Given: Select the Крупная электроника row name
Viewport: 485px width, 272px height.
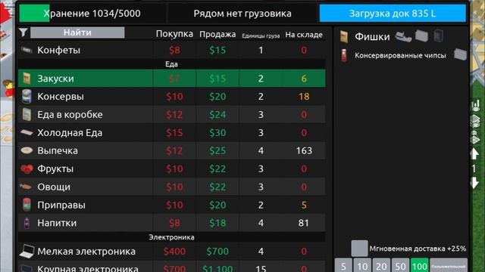Looking at the screenshot, I should click(x=88, y=268).
